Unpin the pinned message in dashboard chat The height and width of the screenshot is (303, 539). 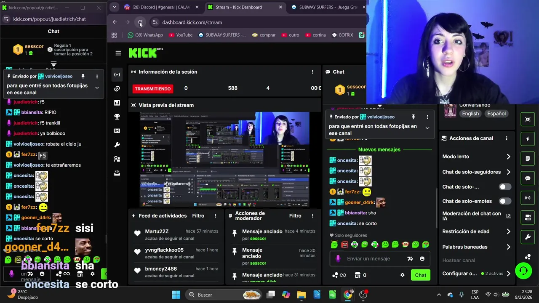pos(413,117)
